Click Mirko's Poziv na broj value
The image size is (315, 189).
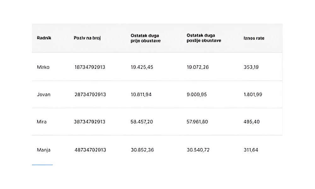tap(90, 67)
